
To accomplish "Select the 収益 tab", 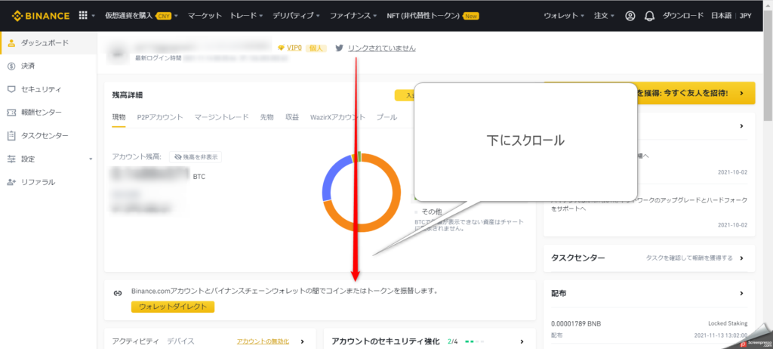I will click(x=292, y=118).
